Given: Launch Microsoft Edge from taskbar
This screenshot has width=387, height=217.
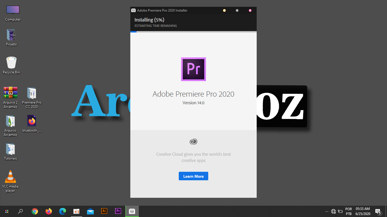Looking at the screenshot, I should coord(63,211).
